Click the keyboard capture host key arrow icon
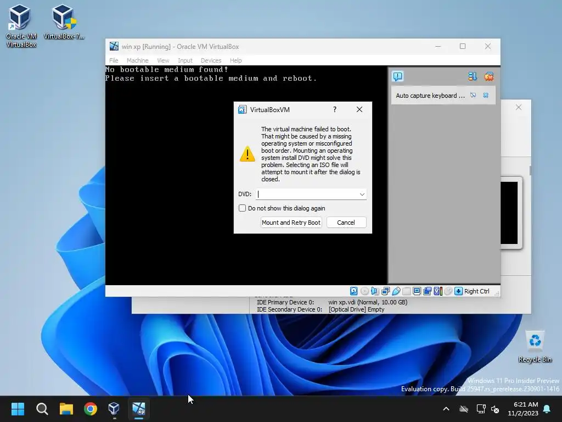Image resolution: width=562 pixels, height=422 pixels. click(458, 291)
